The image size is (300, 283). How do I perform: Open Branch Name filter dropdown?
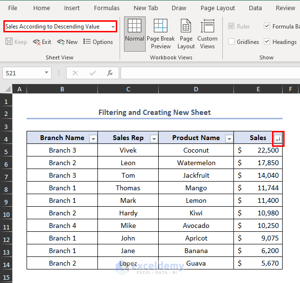[x=93, y=139]
